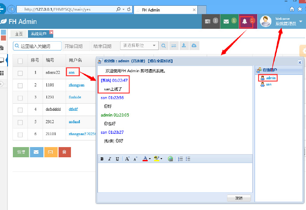
Task: Click the red trash delete button
Action: click(65, 152)
